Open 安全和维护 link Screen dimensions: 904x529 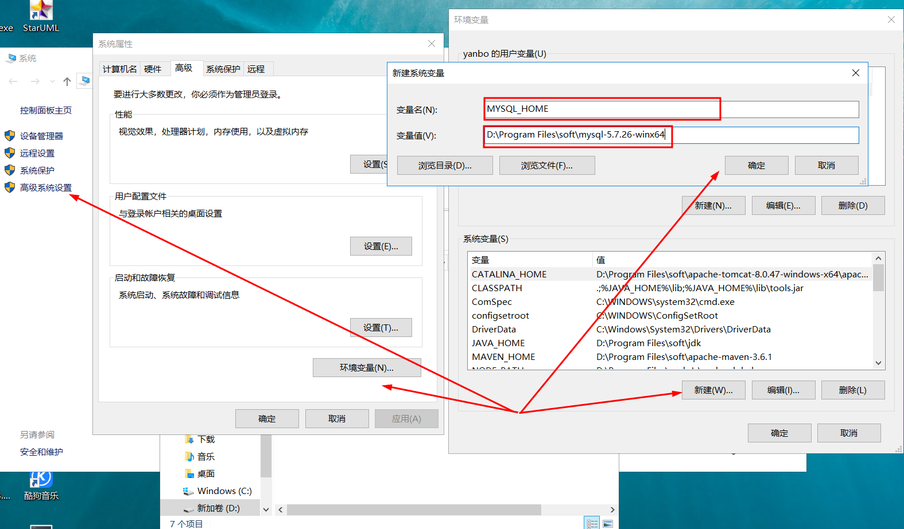tap(41, 452)
